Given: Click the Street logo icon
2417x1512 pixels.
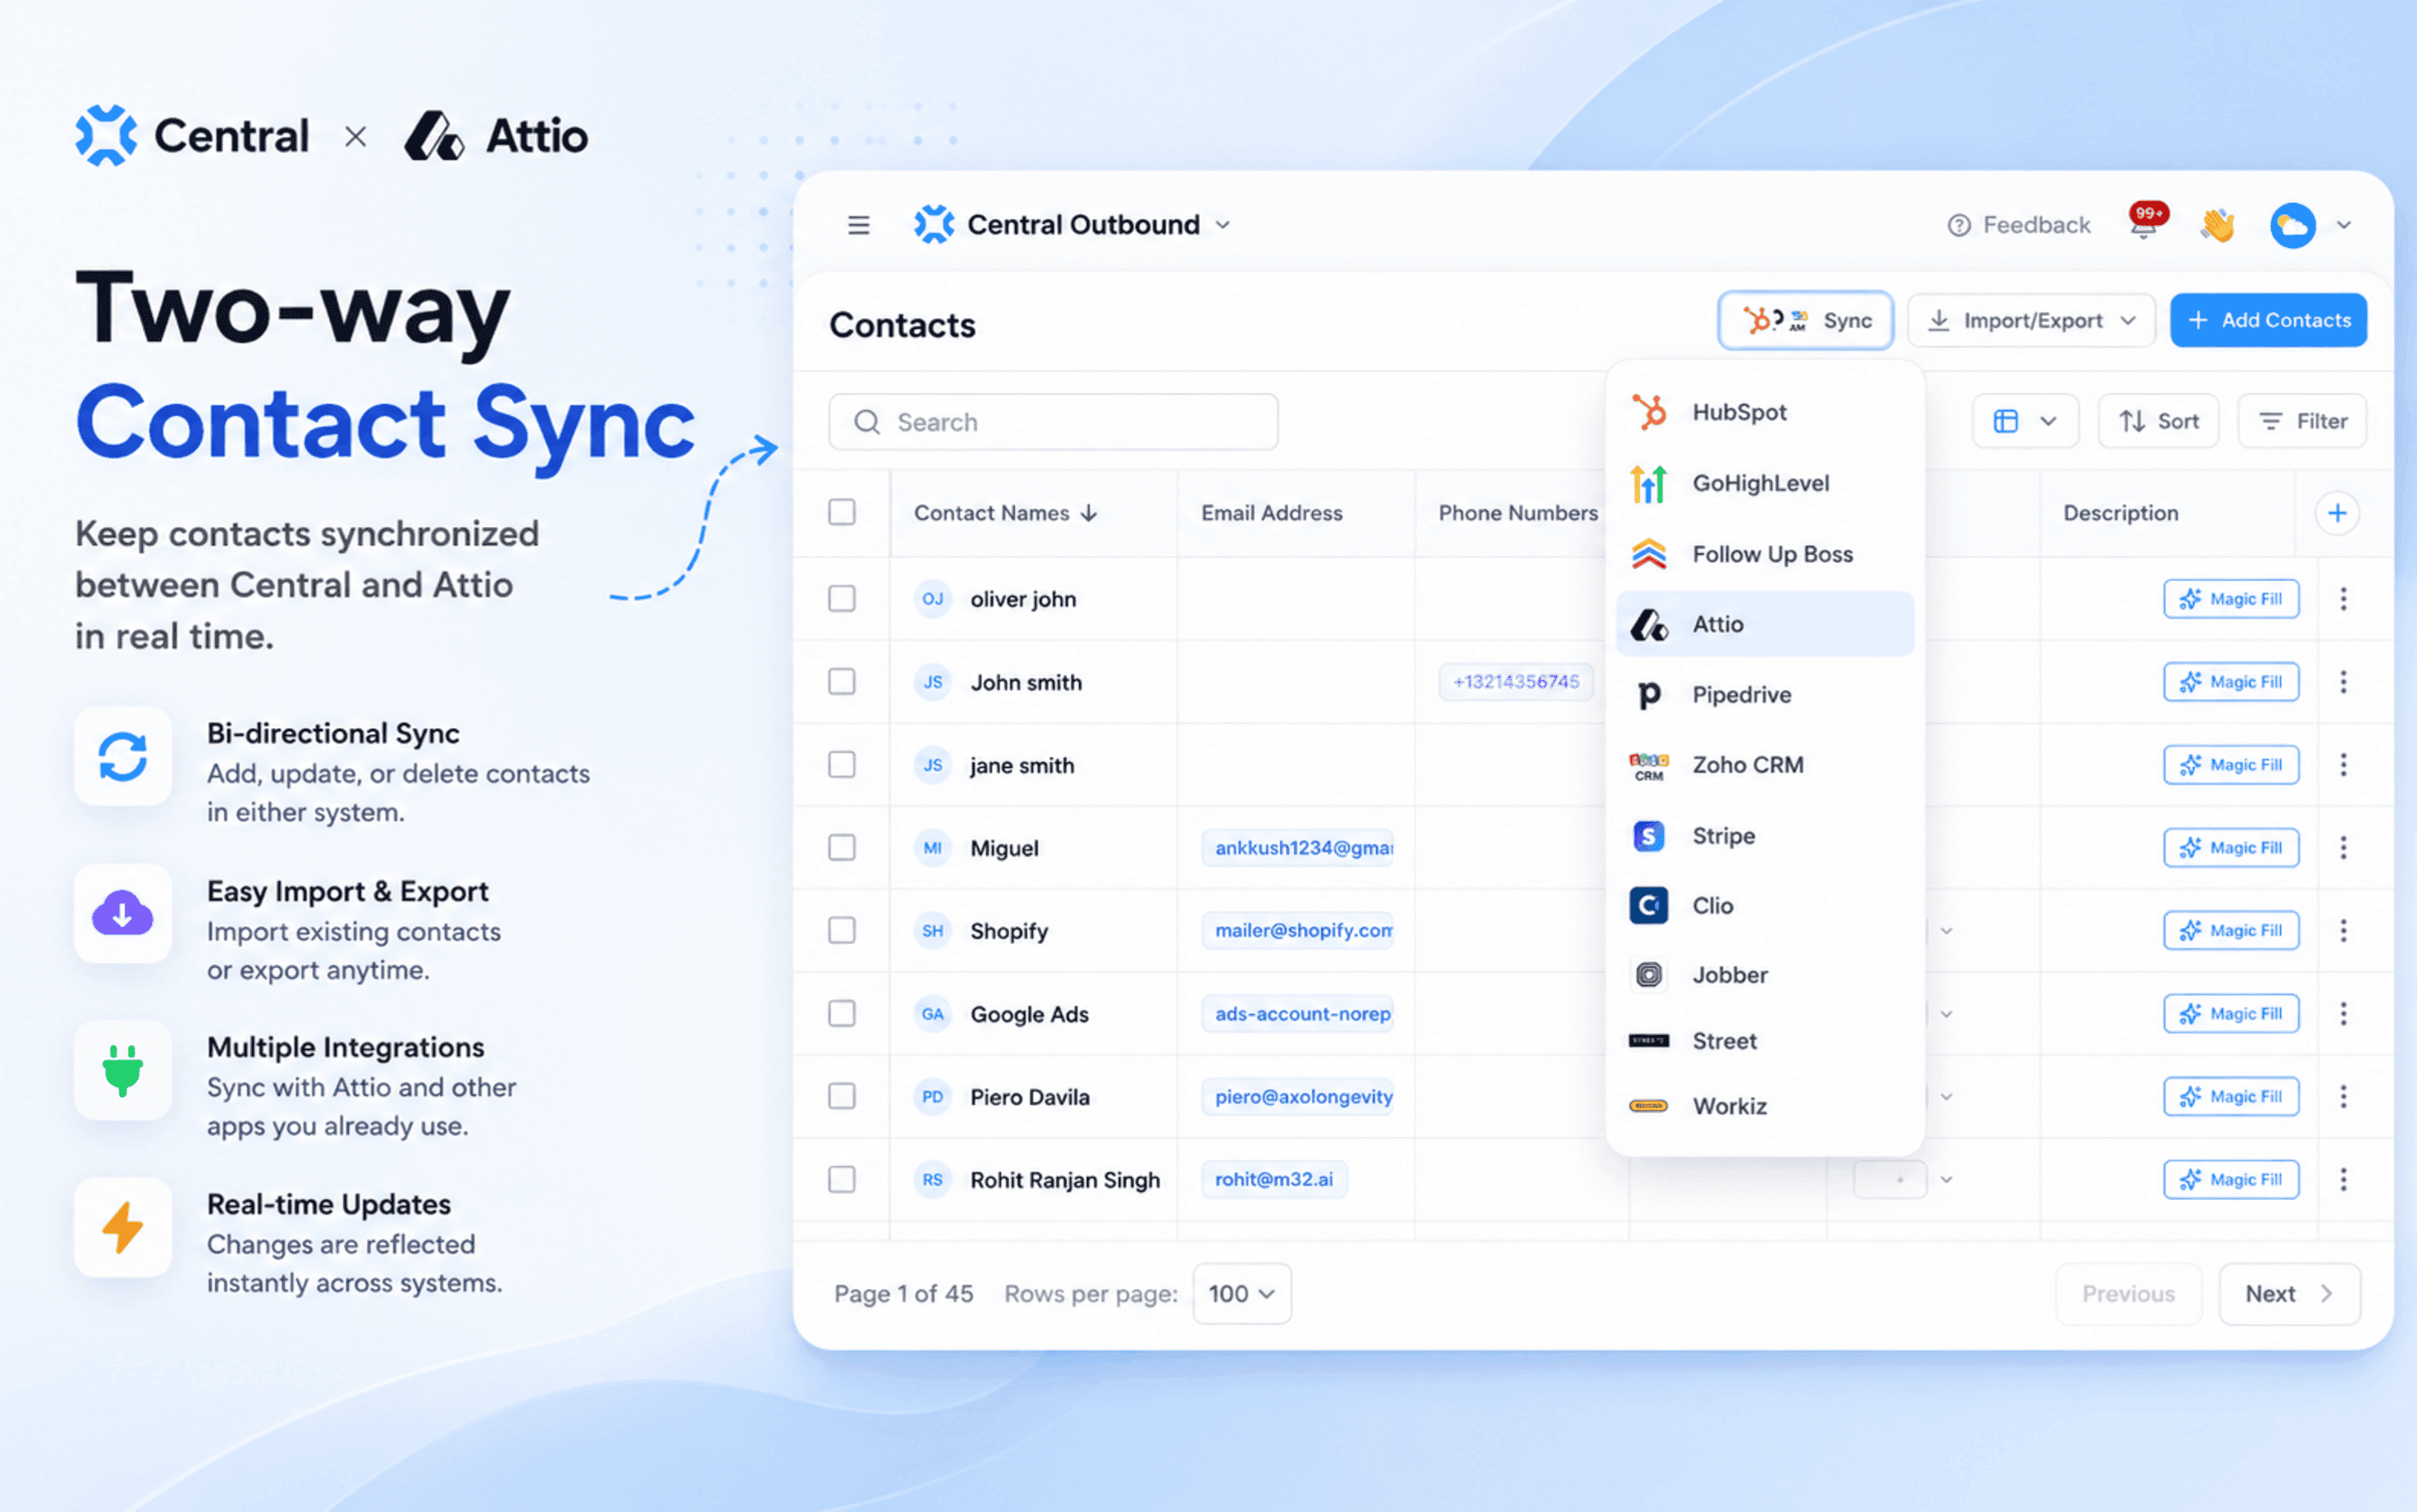Looking at the screenshot, I should coord(1648,1041).
